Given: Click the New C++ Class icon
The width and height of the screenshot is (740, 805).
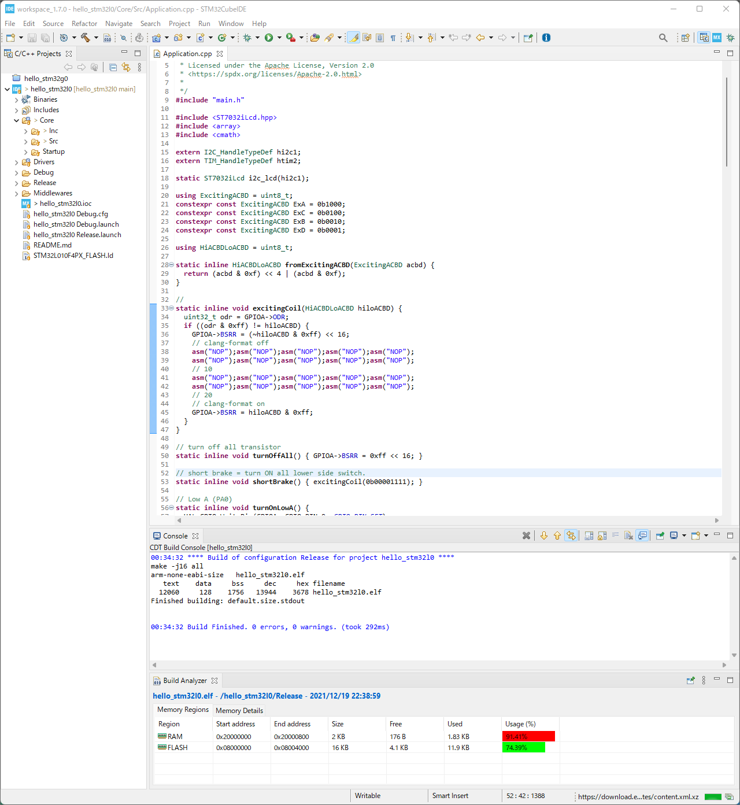Looking at the screenshot, I should click(x=222, y=38).
